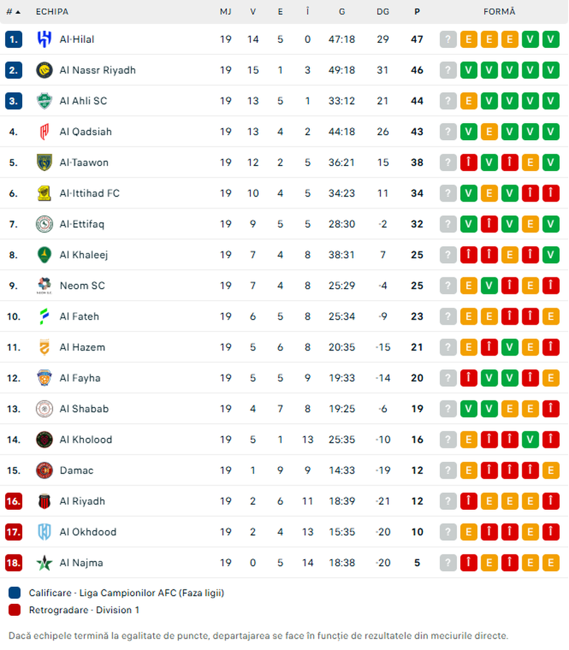Click the Al Qadsiah team logo
The image size is (569, 650).
pyautogui.click(x=44, y=132)
